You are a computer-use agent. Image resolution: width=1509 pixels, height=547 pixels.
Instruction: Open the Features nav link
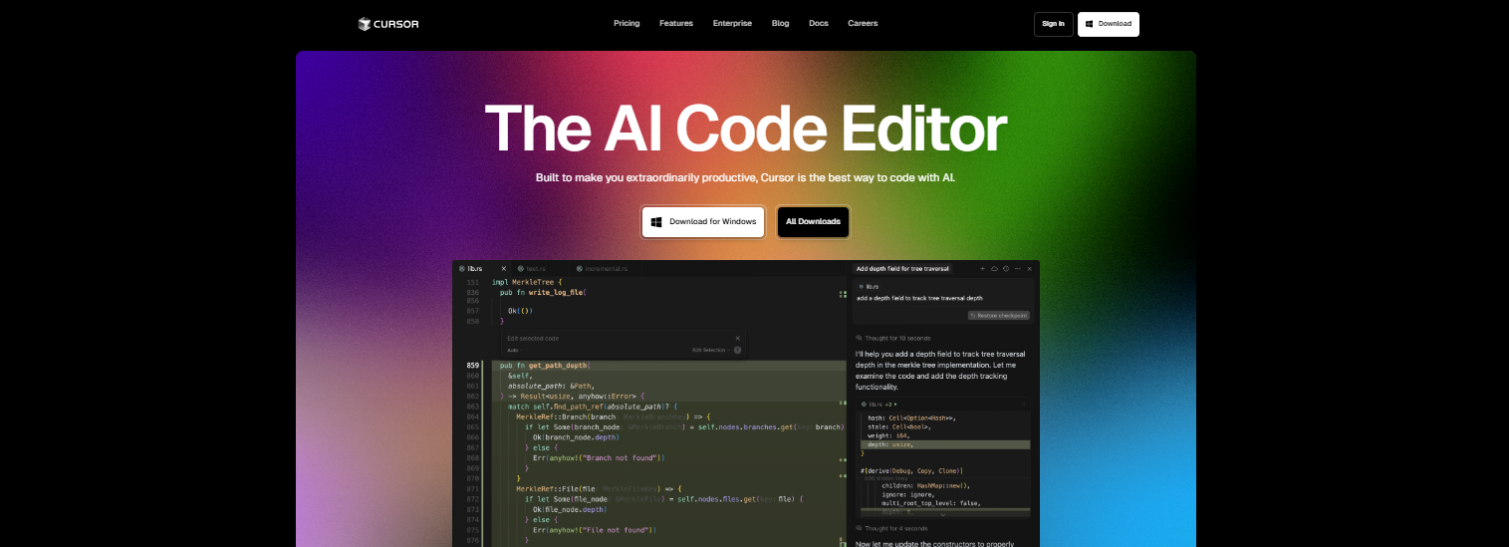[676, 23]
